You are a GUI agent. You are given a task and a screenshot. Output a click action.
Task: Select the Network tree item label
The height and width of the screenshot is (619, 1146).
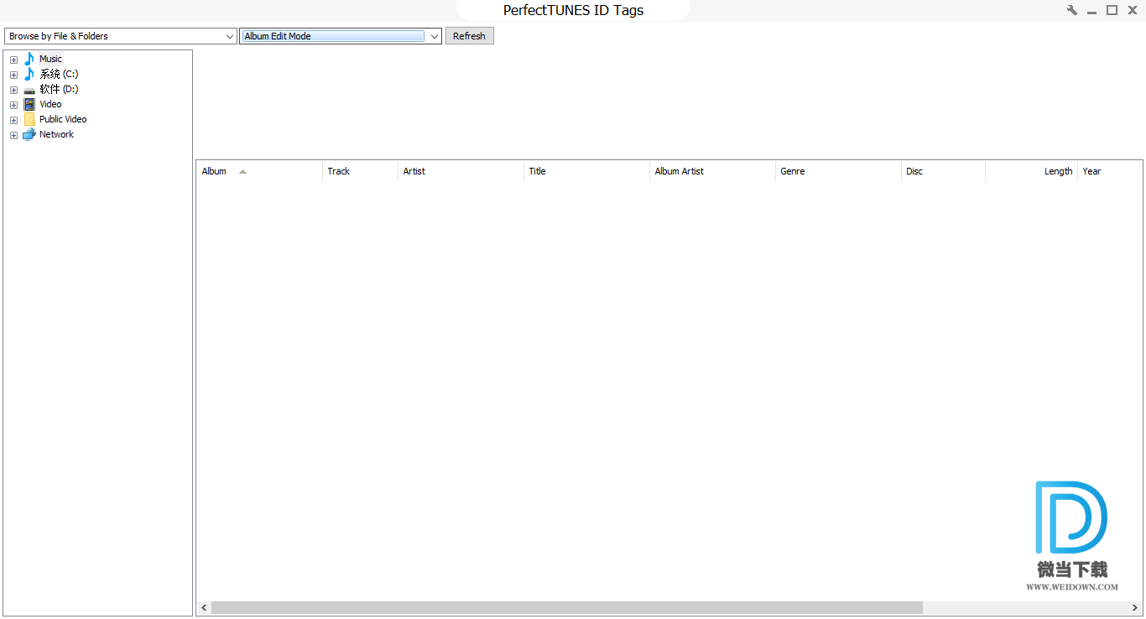coord(56,134)
